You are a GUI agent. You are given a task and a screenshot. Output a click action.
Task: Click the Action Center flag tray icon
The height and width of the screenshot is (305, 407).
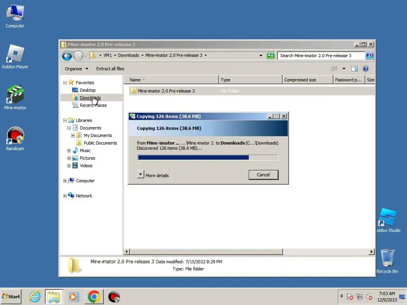(x=350, y=296)
